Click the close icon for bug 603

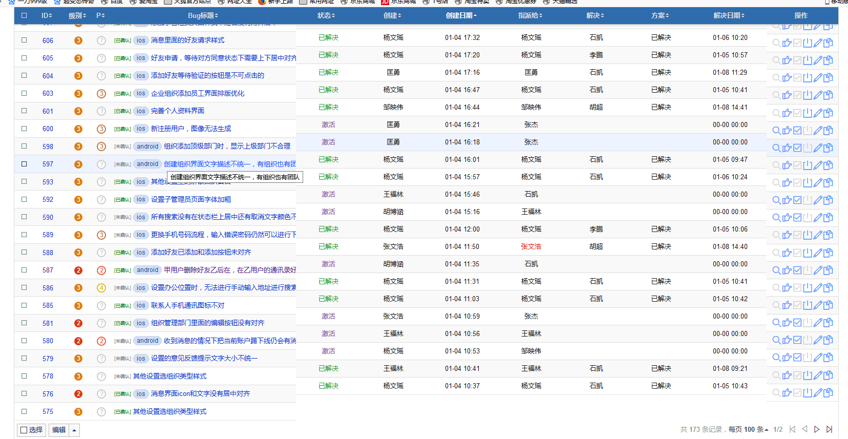(808, 95)
